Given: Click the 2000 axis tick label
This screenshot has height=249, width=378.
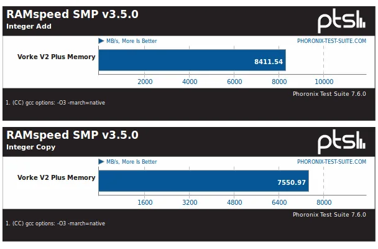Looking at the screenshot, I should tap(145, 82).
